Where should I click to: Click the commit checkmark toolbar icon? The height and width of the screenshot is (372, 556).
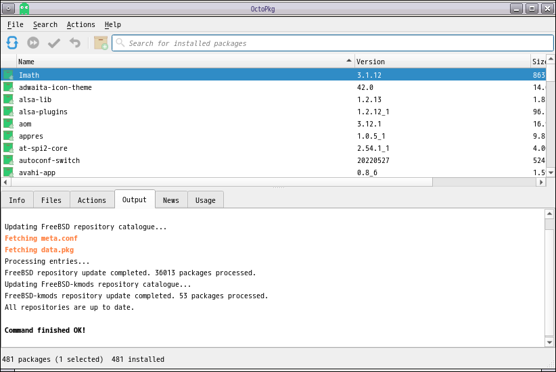54,43
